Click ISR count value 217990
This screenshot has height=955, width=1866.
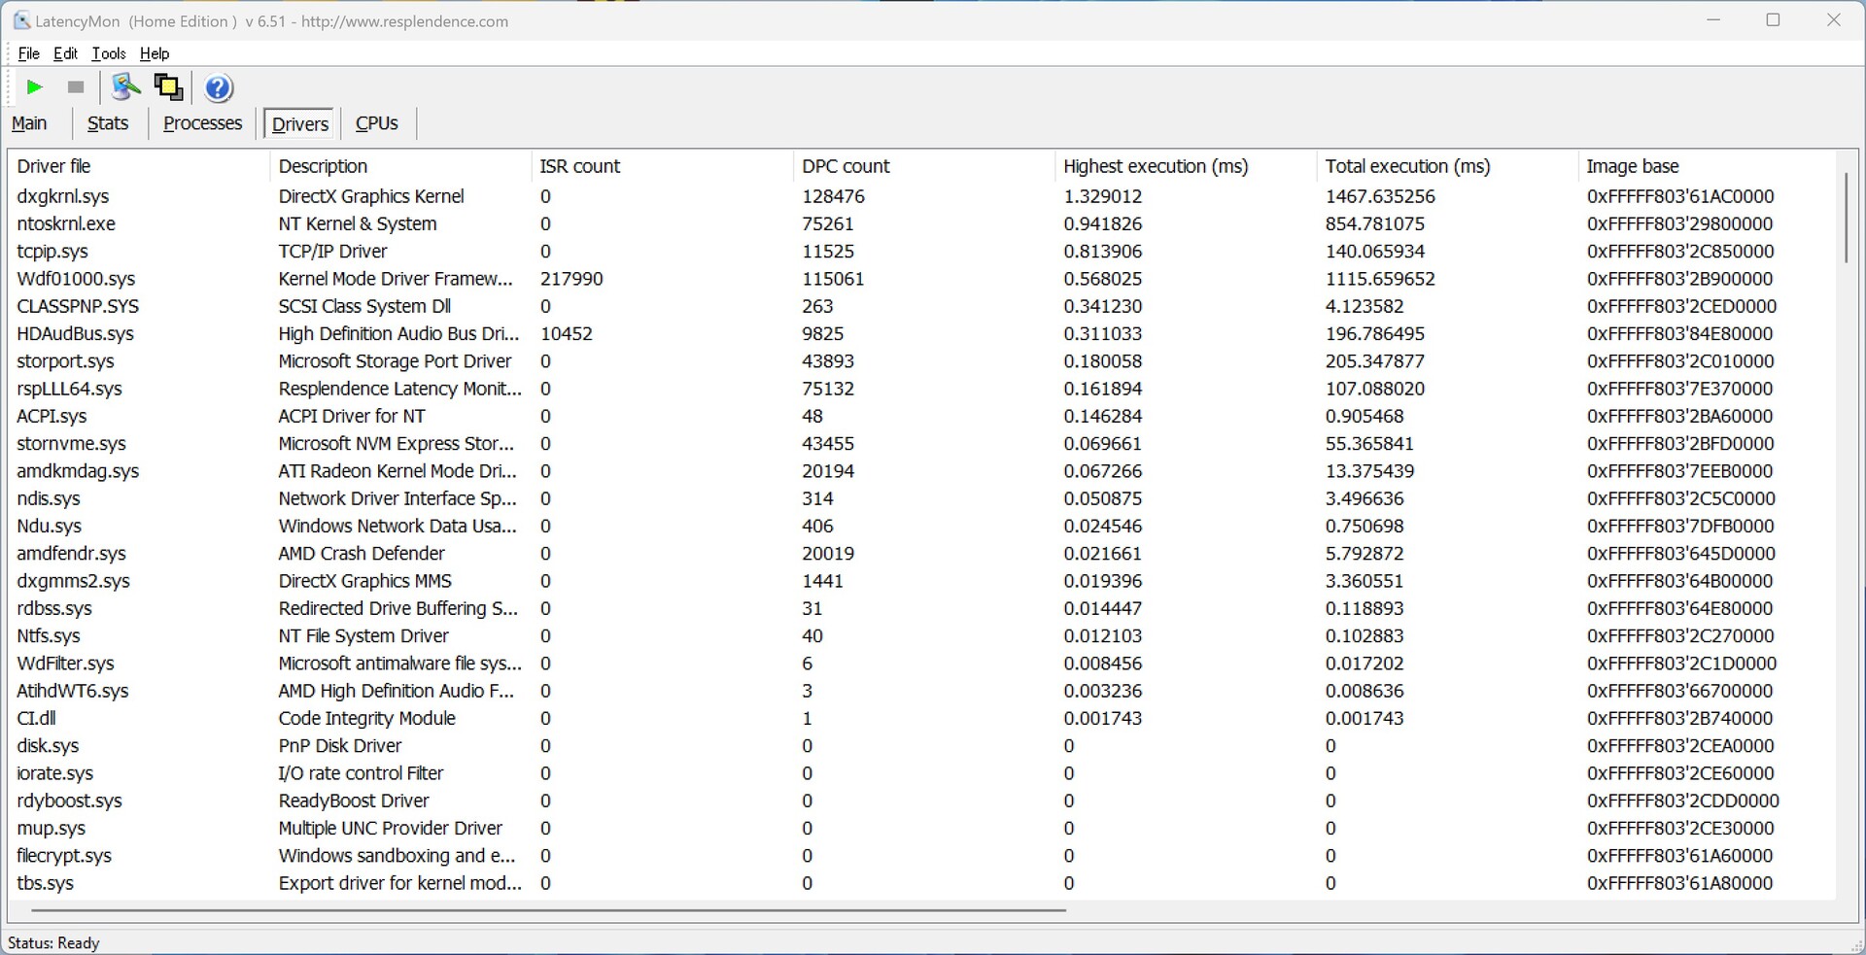coord(571,279)
